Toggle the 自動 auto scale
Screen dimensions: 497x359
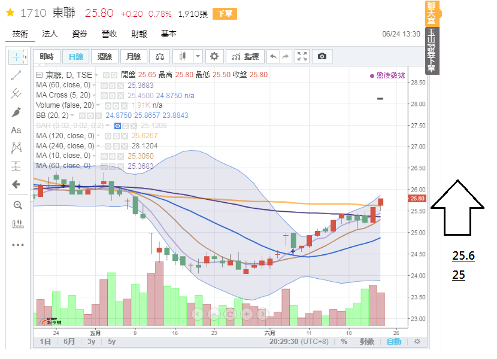point(394,342)
